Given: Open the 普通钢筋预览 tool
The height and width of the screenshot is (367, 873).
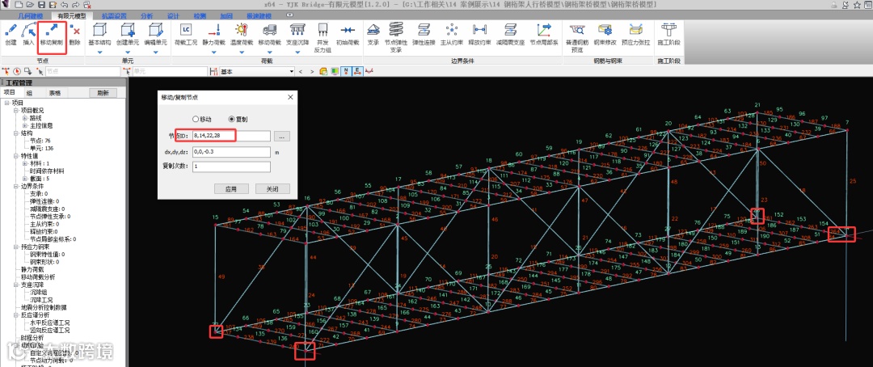Looking at the screenshot, I should 577,38.
